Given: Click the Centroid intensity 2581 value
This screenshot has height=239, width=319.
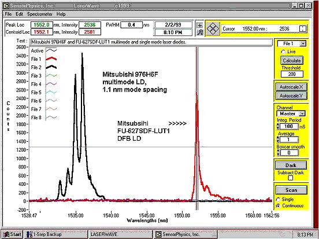Looking at the screenshot, I should [90, 32].
